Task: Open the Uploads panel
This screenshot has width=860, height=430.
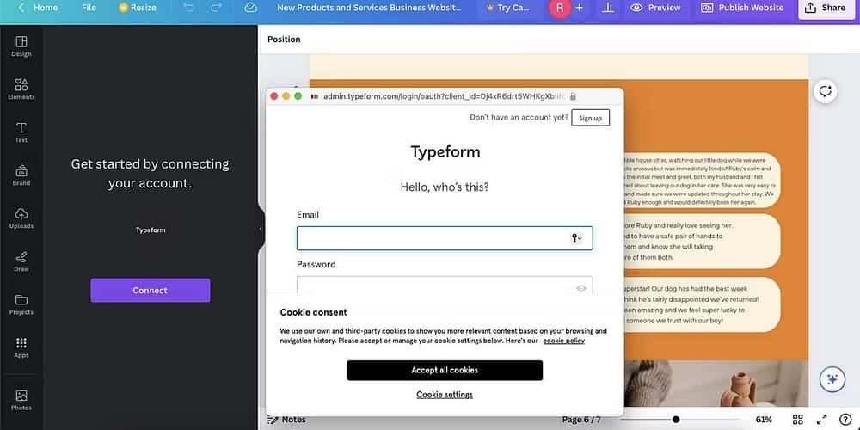Action: coord(21,218)
